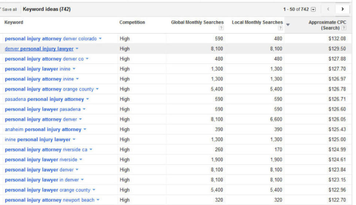Expand dropdown for personal injury lawyer in denver
Image resolution: width=356 pixels, height=205 pixels.
(x=82, y=180)
